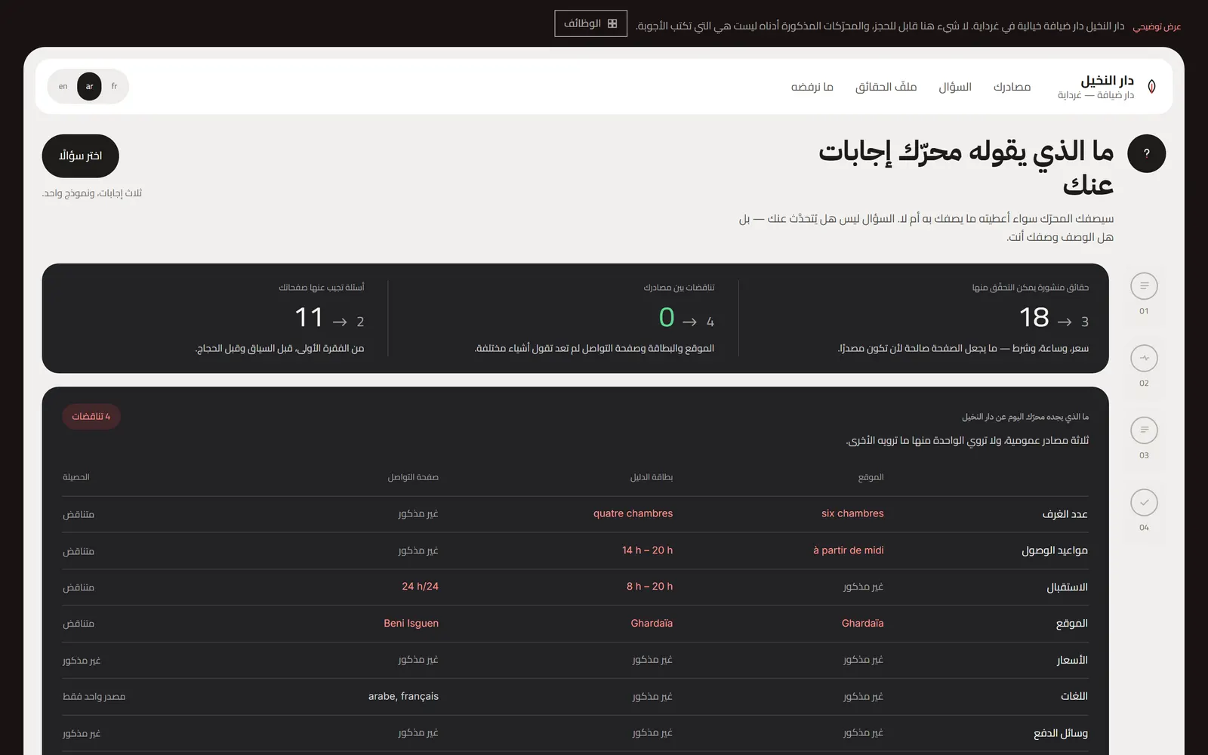Jump to step 03 icon in side rail
Image resolution: width=1208 pixels, height=755 pixels.
point(1144,430)
